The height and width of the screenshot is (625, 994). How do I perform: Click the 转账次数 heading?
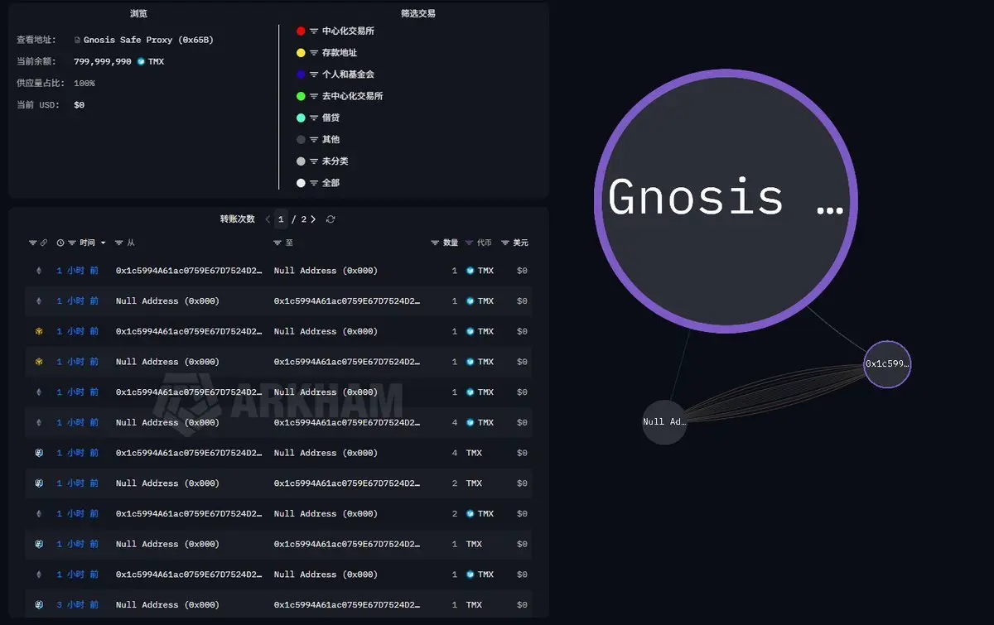[x=237, y=219]
